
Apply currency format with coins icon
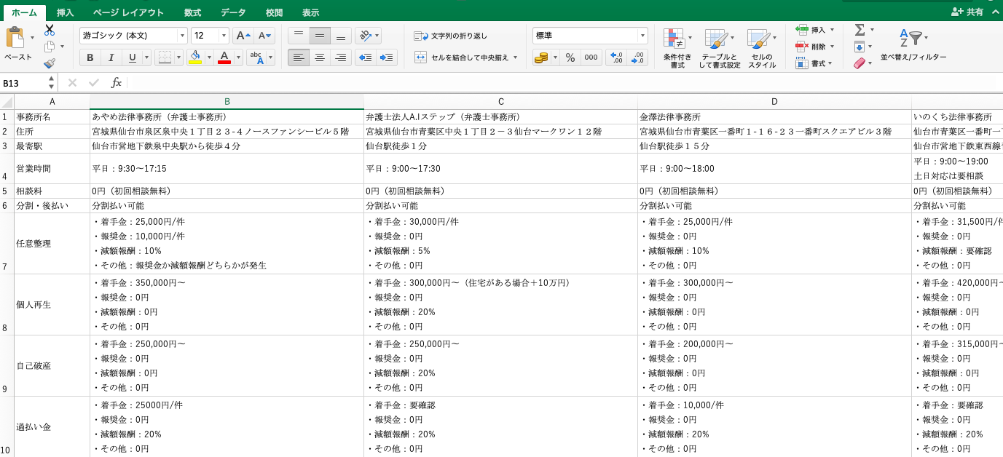[x=540, y=57]
